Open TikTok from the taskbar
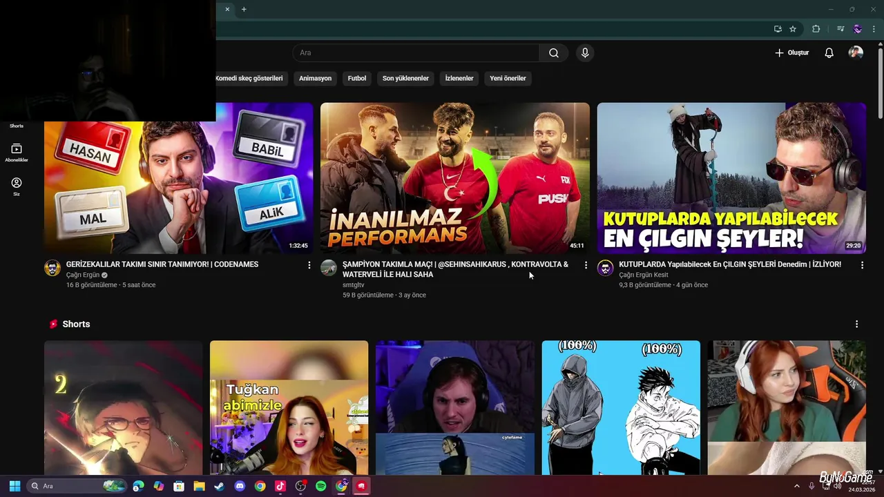 click(280, 486)
